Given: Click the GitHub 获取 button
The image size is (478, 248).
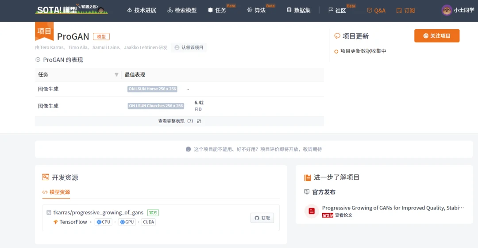Looking at the screenshot, I should click(x=262, y=218).
